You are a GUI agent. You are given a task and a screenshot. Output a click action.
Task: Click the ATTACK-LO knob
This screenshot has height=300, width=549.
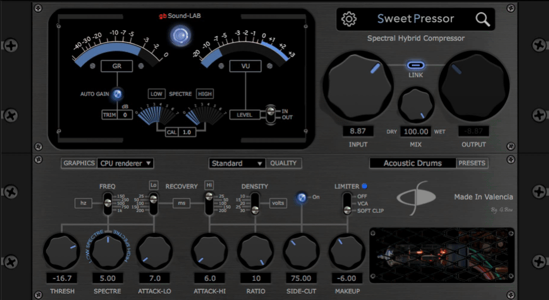click(154, 252)
